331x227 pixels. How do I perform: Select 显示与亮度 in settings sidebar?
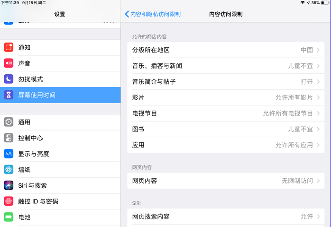coord(60,154)
